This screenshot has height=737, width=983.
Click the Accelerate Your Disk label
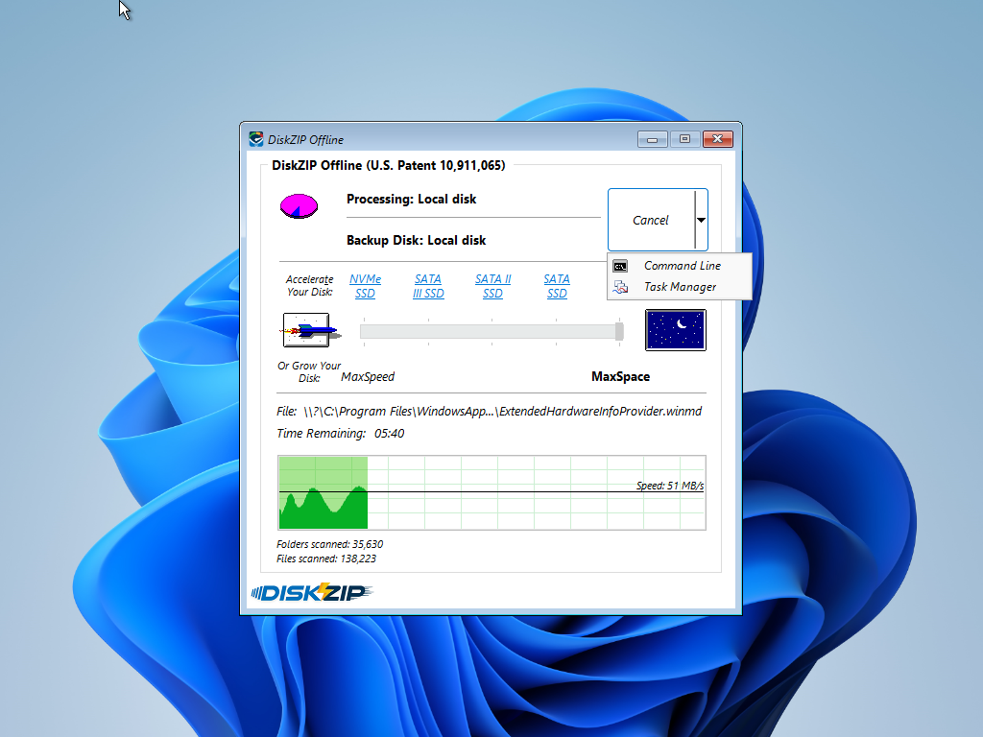click(310, 285)
